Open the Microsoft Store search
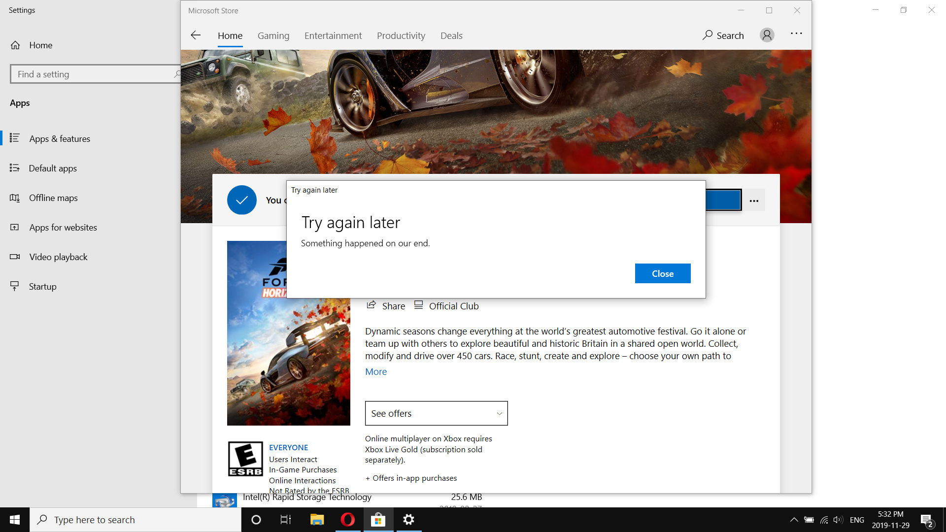This screenshot has width=946, height=532. (x=723, y=35)
